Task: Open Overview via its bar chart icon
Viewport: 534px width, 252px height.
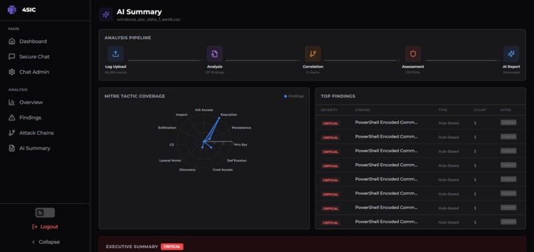Action: 12,103
